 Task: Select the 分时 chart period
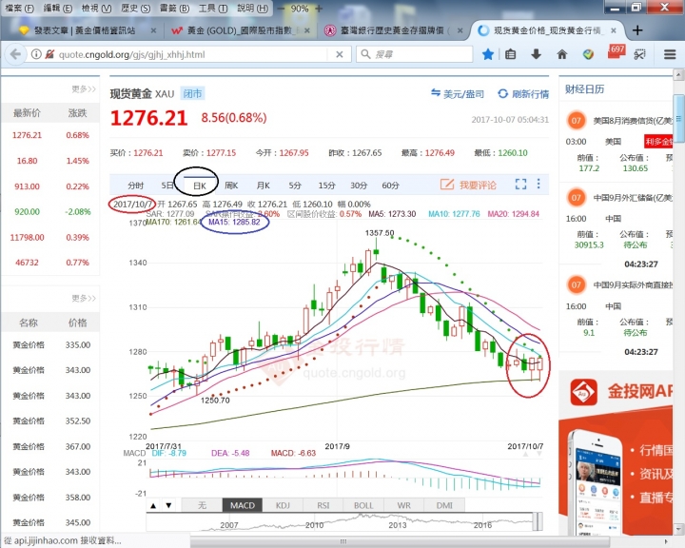pyautogui.click(x=135, y=186)
